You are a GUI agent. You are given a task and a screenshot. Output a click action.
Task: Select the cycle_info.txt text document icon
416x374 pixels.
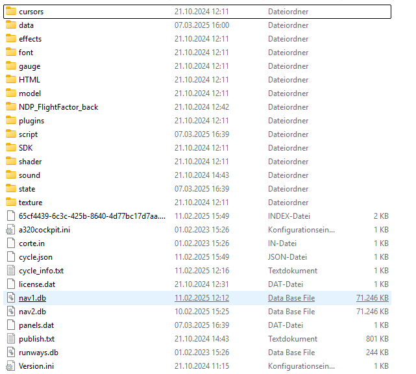point(11,271)
